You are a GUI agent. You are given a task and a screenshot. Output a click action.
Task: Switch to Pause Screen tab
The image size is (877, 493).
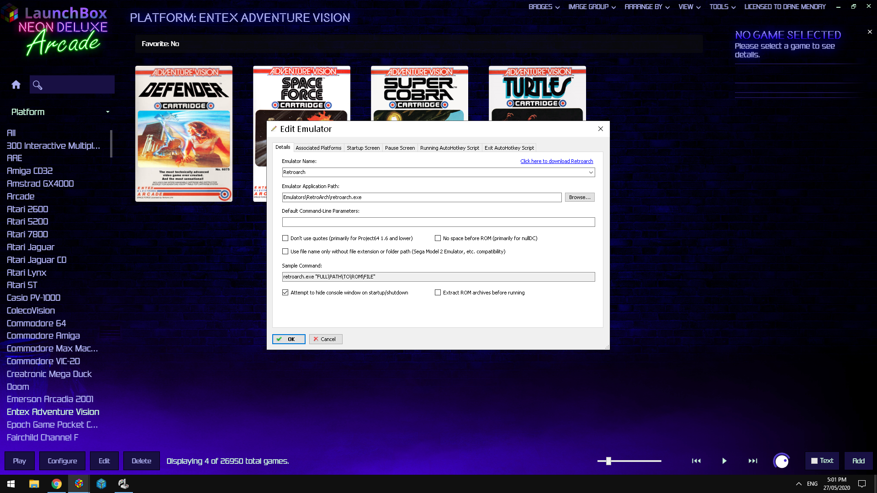(x=400, y=148)
